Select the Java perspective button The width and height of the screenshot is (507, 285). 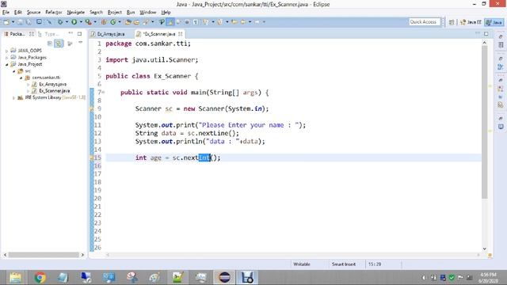494,22
